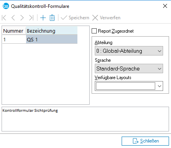Click the Schließen button

click(145, 141)
